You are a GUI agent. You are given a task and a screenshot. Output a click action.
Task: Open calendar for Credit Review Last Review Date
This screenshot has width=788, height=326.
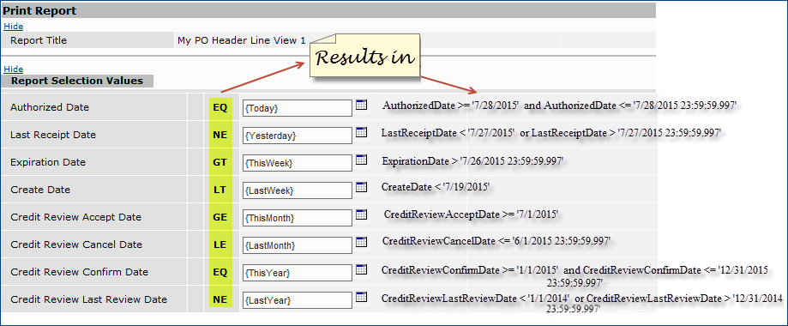[x=361, y=297]
